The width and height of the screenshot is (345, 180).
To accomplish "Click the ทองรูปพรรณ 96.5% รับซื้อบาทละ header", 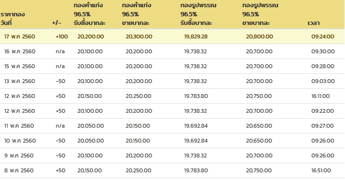I will [198, 14].
